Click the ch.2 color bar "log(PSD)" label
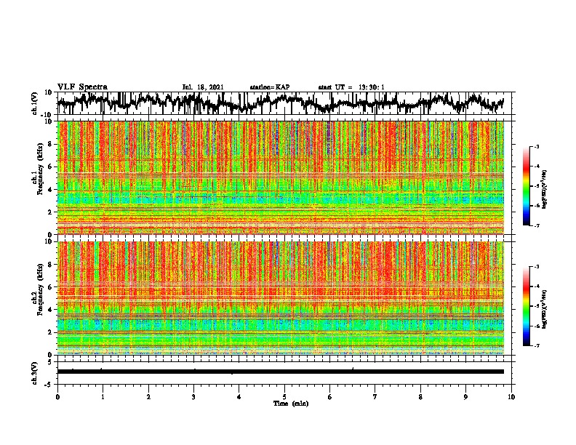Viewport: 576px width, 445px height. [x=544, y=309]
